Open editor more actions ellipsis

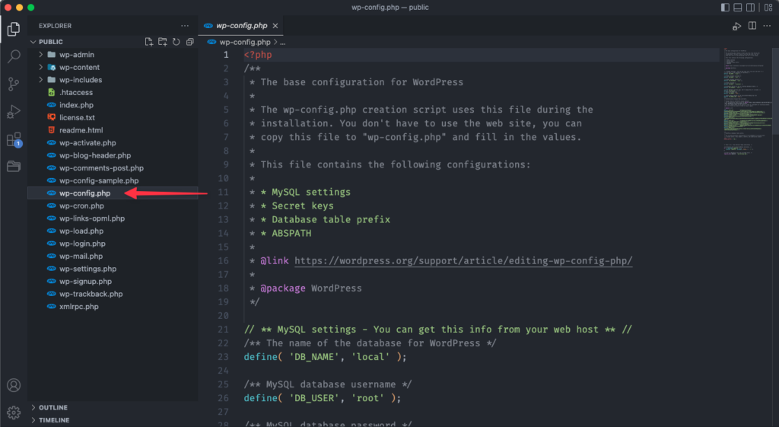pos(767,26)
